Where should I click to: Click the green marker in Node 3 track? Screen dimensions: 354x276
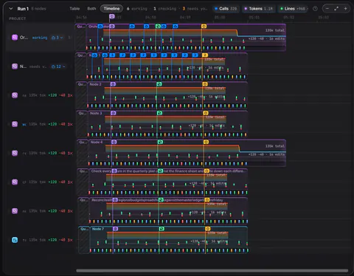pos(159,113)
